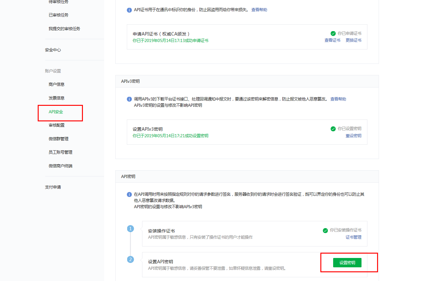
Task: Open 查看帮助 link for API证书
Action: pyautogui.click(x=259, y=10)
